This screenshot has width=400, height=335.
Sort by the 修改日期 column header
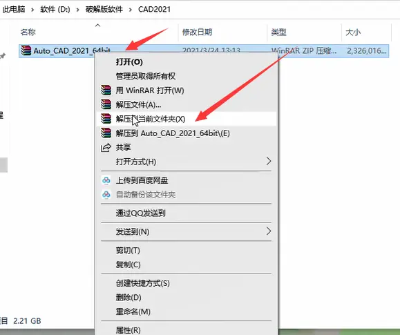pos(197,32)
